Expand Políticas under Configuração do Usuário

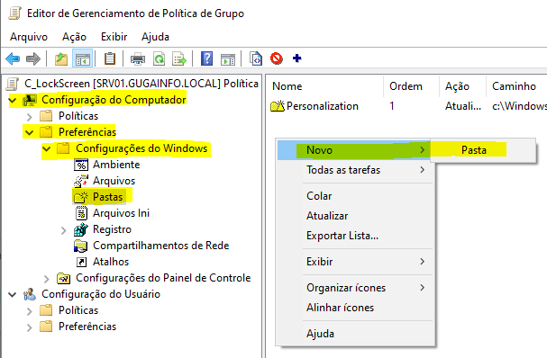coord(30,311)
